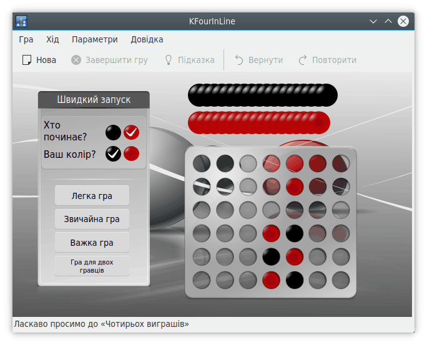Start Важка гра
Screen dimensions: 427x345
point(92,243)
